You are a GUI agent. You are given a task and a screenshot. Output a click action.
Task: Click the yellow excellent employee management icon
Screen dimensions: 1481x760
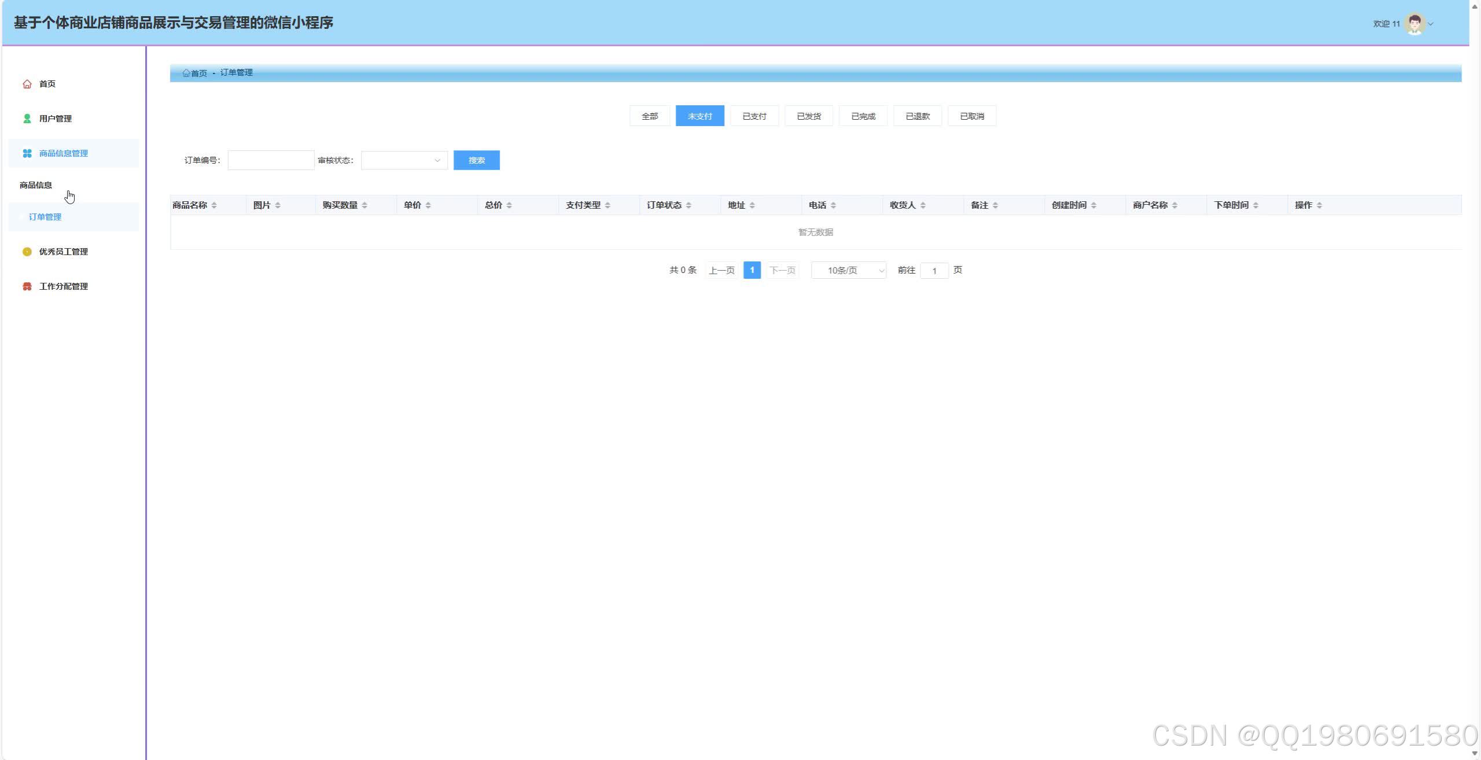[x=27, y=252]
